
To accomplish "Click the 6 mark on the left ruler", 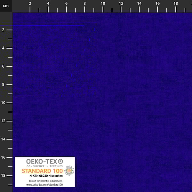I will [3, 66].
